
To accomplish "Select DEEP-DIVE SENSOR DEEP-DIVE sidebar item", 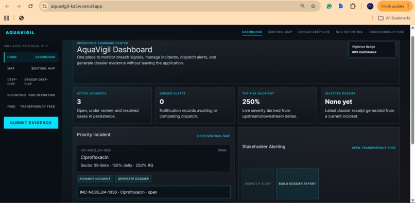I will (31, 82).
